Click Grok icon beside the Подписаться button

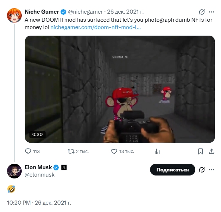pyautogui.click(x=202, y=170)
